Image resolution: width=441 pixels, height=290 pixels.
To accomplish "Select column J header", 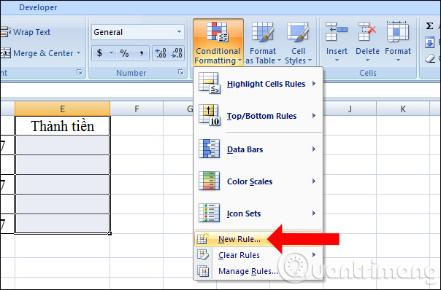I will pos(350,109).
